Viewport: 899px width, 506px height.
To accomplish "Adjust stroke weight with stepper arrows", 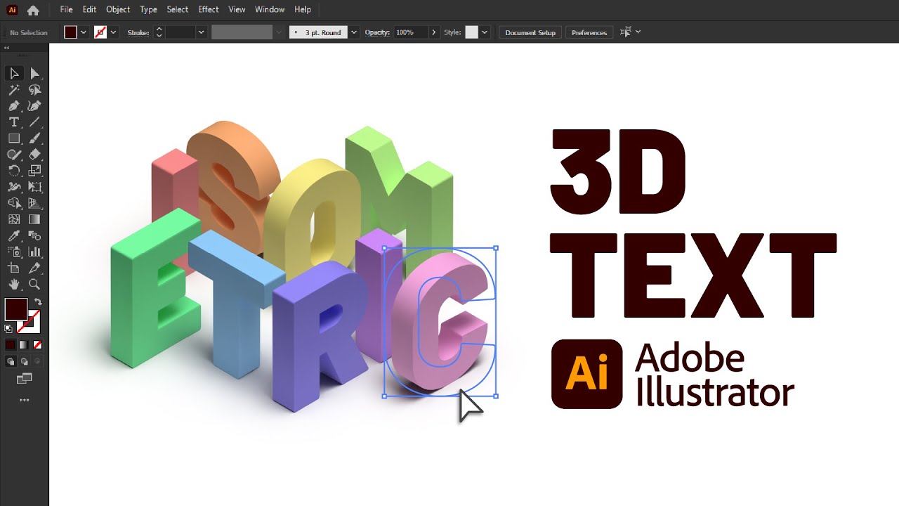I will [159, 32].
